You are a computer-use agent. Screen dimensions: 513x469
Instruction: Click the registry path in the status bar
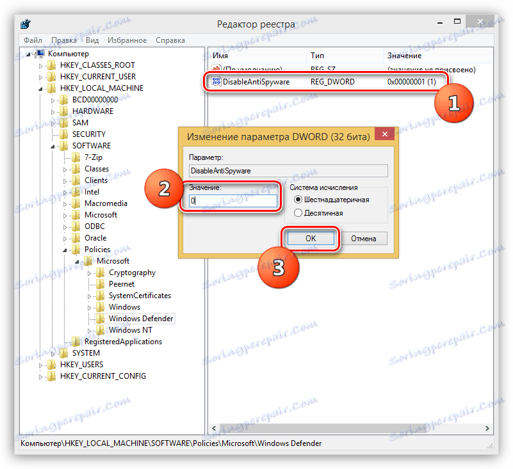171,443
